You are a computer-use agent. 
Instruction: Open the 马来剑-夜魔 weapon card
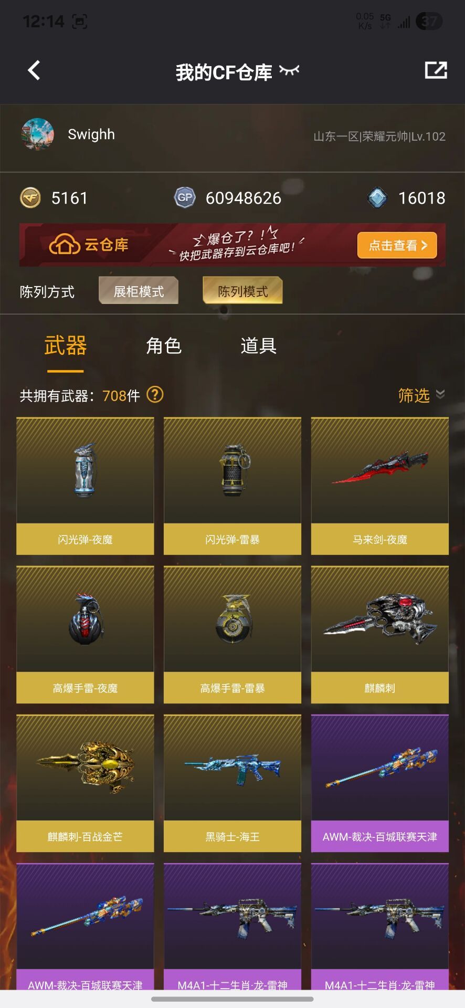click(x=380, y=486)
